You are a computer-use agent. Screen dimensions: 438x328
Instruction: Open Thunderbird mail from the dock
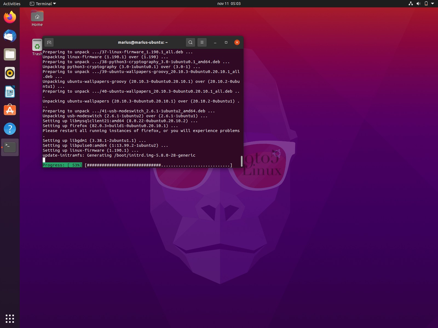[10, 36]
